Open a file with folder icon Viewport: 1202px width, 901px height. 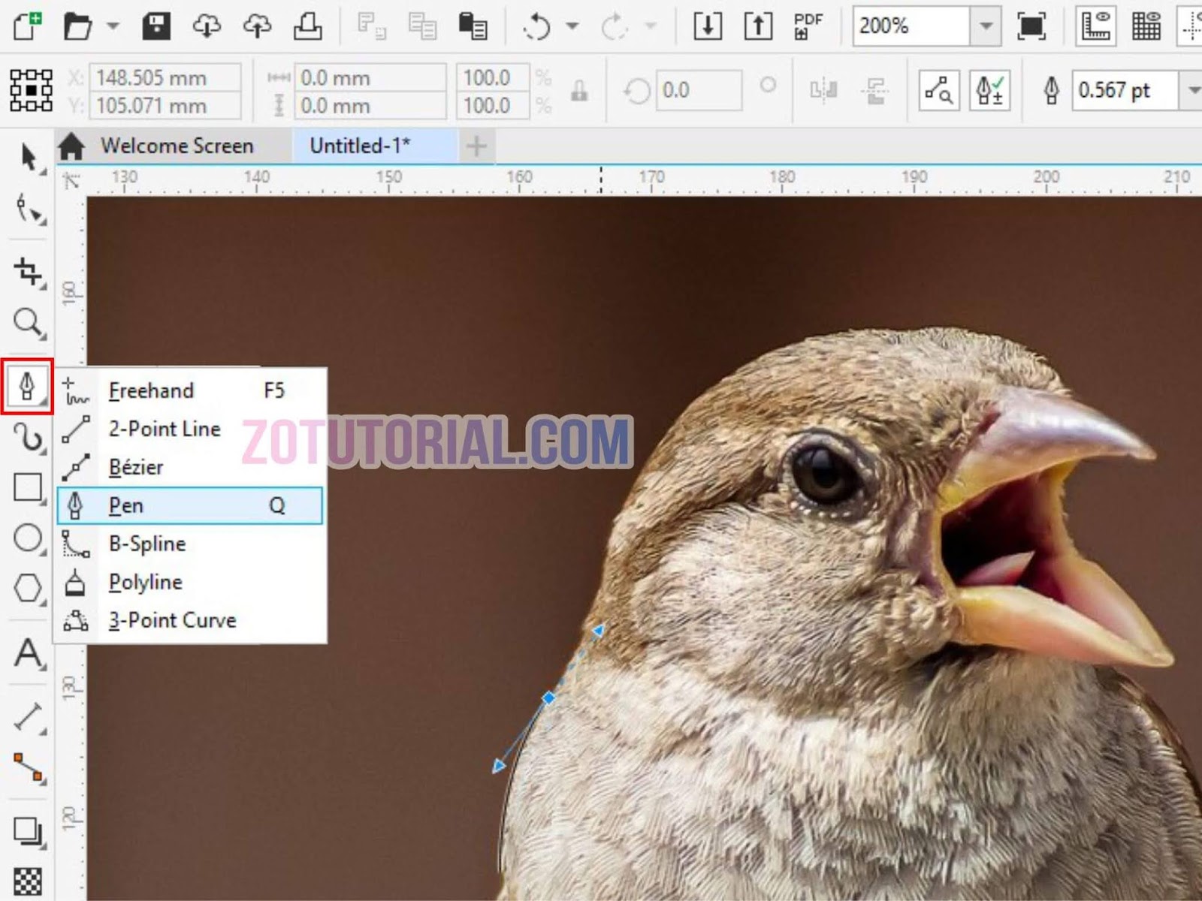pyautogui.click(x=77, y=27)
